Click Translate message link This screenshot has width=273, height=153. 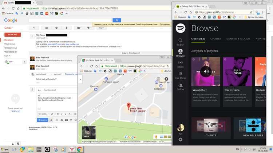tap(71, 74)
